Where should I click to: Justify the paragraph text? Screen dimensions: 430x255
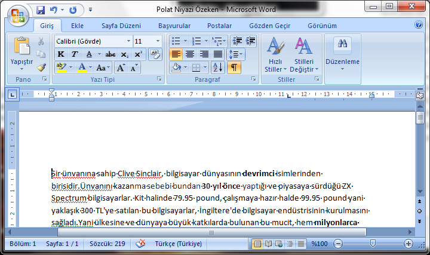tap(218, 54)
